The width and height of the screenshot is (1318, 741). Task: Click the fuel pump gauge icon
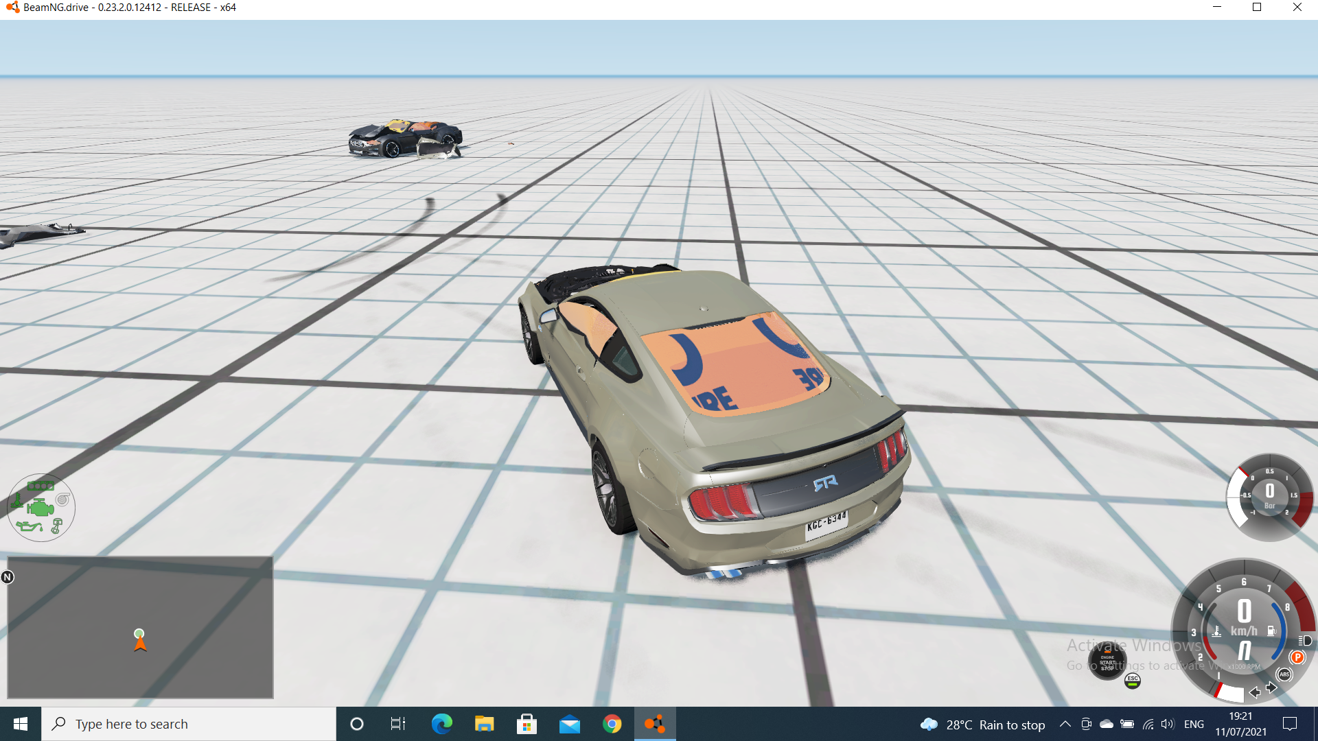(1271, 631)
